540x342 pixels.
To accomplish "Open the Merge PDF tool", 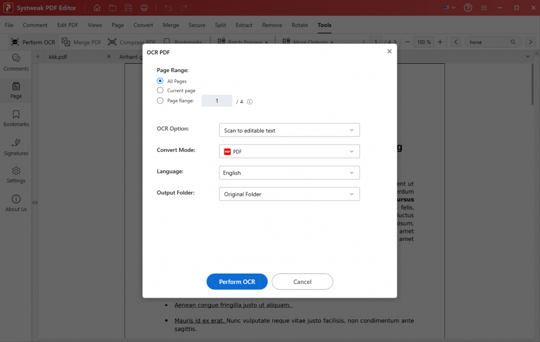I will (82, 42).
